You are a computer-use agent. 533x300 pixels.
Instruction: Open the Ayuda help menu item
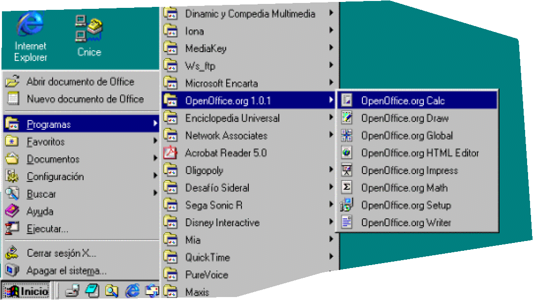(x=40, y=211)
